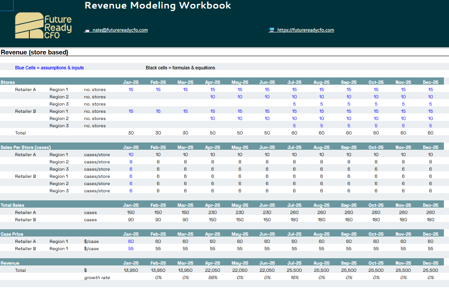Select Jan-25 total revenue 13,950 cell
The height and width of the screenshot is (288, 449).
point(131,271)
